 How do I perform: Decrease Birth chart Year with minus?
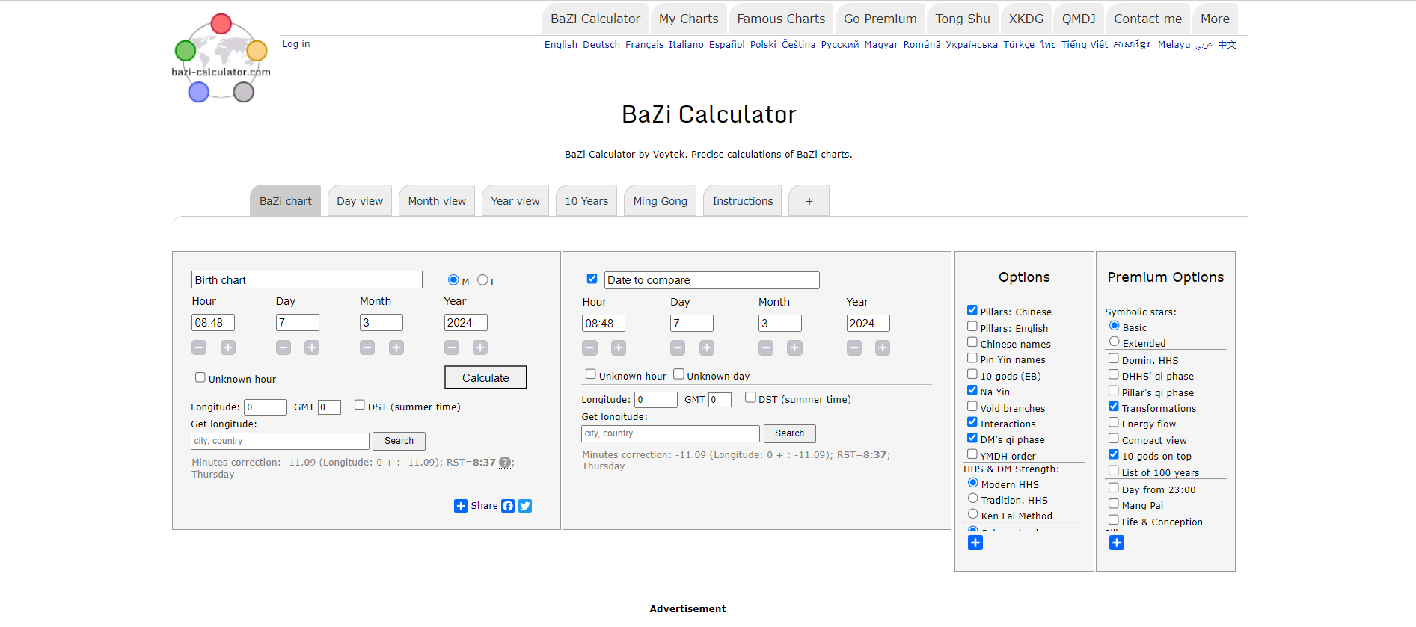pyautogui.click(x=452, y=348)
